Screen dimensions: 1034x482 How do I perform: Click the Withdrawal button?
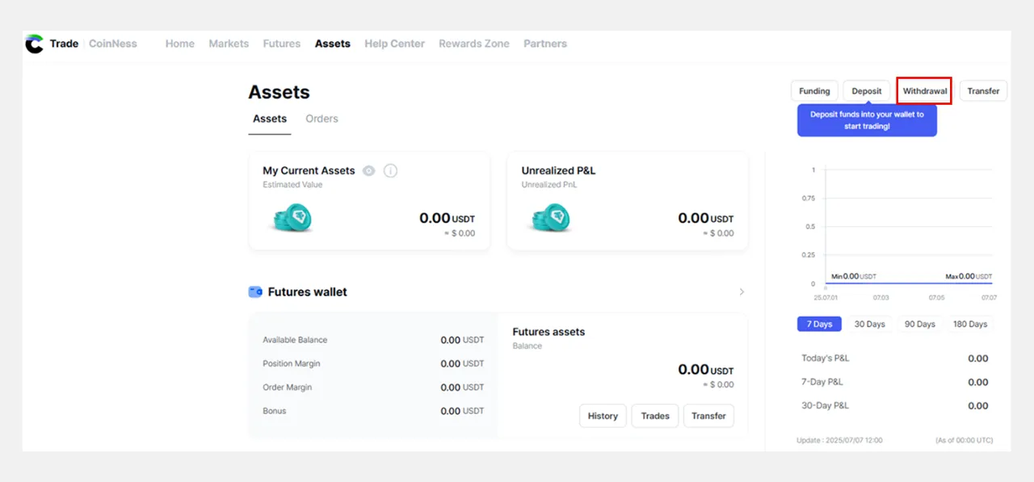pyautogui.click(x=924, y=91)
